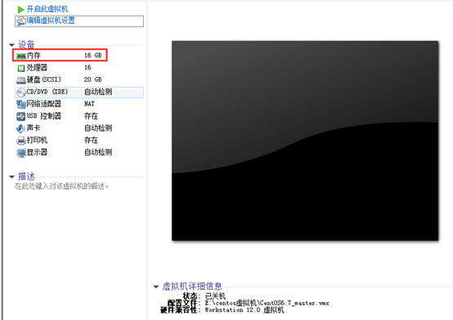This screenshot has width=453, height=320.
Task: Click the 硬盘 (SCSI) label
Action: 44,79
